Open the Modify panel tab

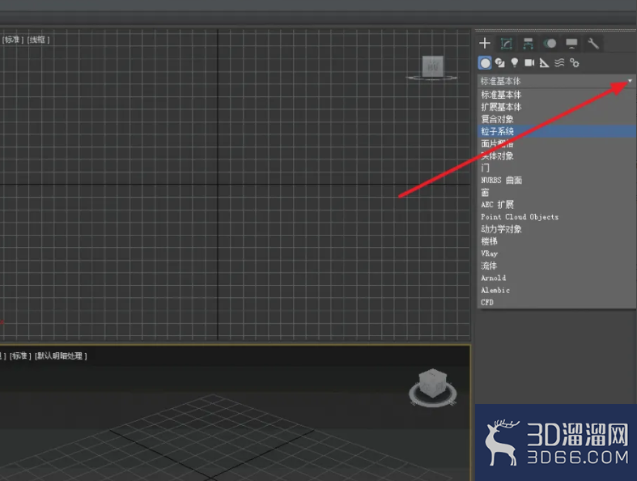506,44
